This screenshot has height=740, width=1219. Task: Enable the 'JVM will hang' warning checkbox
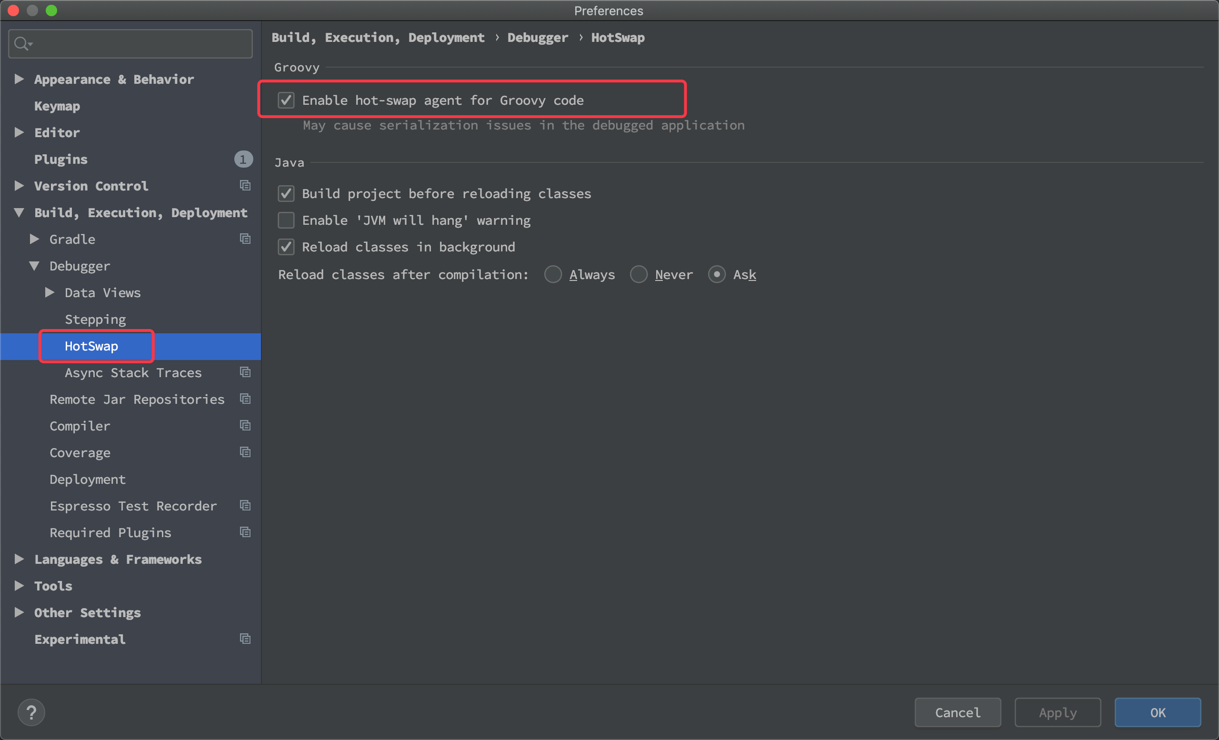tap(286, 220)
